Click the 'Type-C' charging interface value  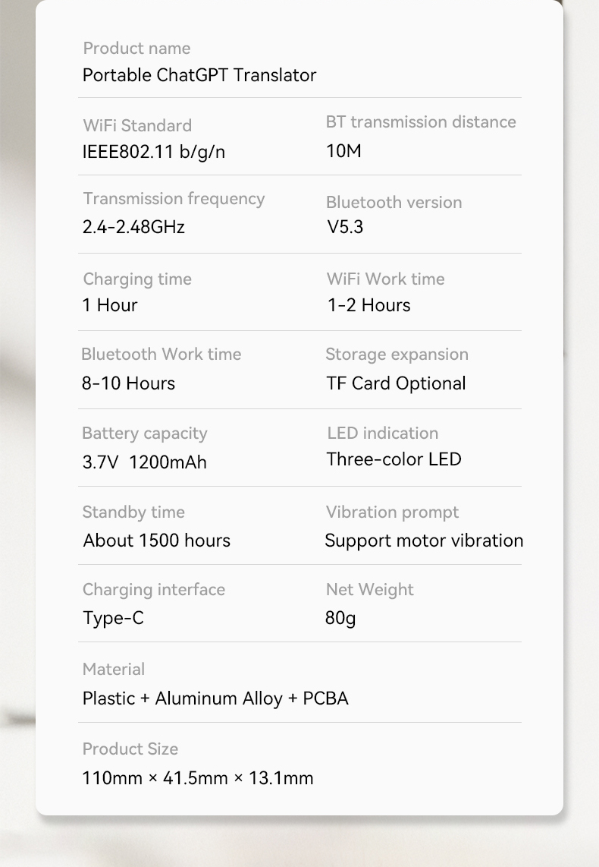pyautogui.click(x=113, y=618)
